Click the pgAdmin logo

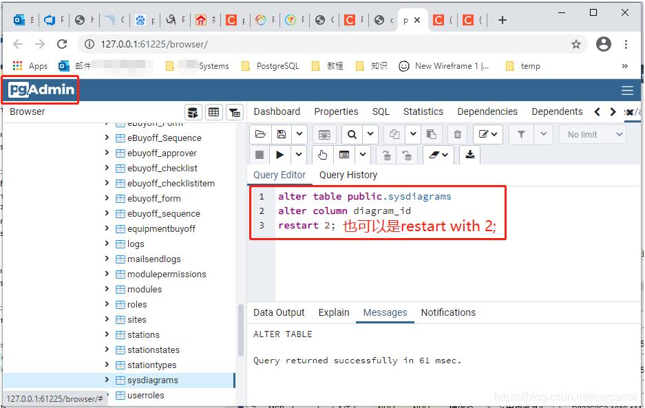tap(41, 90)
